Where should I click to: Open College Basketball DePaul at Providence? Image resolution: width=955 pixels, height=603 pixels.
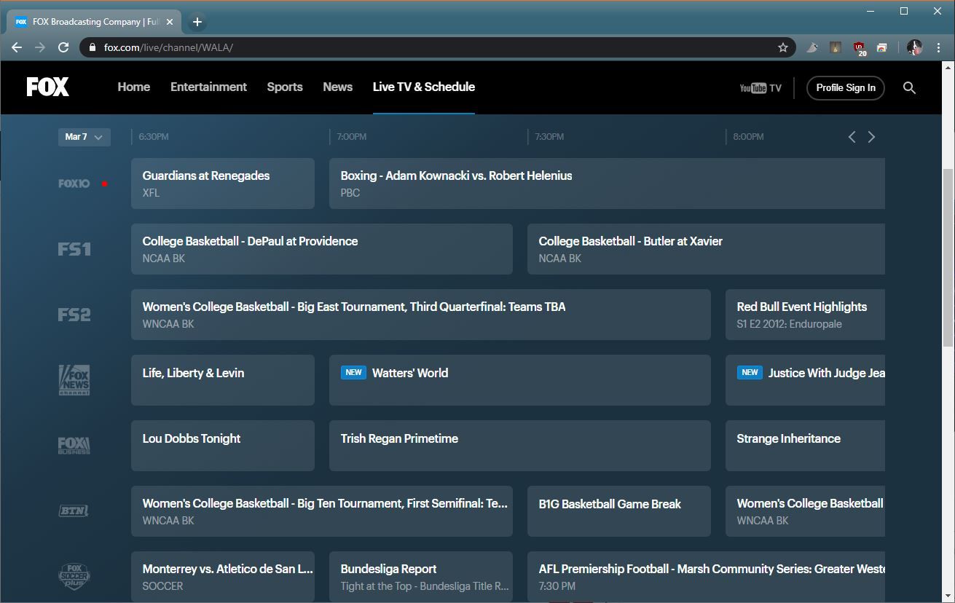coord(322,249)
